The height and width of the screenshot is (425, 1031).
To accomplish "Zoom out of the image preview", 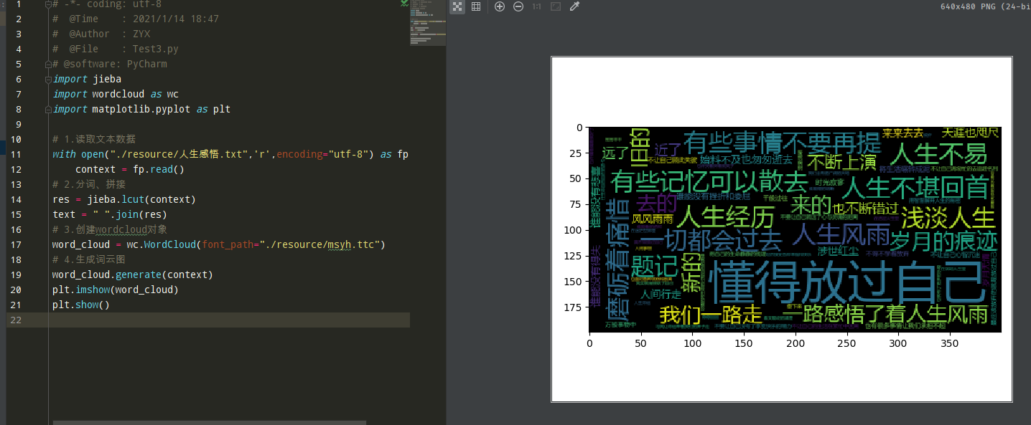I will click(518, 6).
